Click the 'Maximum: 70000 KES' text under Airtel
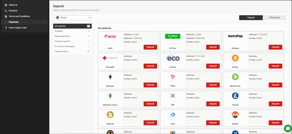Viewport: 292px width, 134px height. [x=133, y=38]
